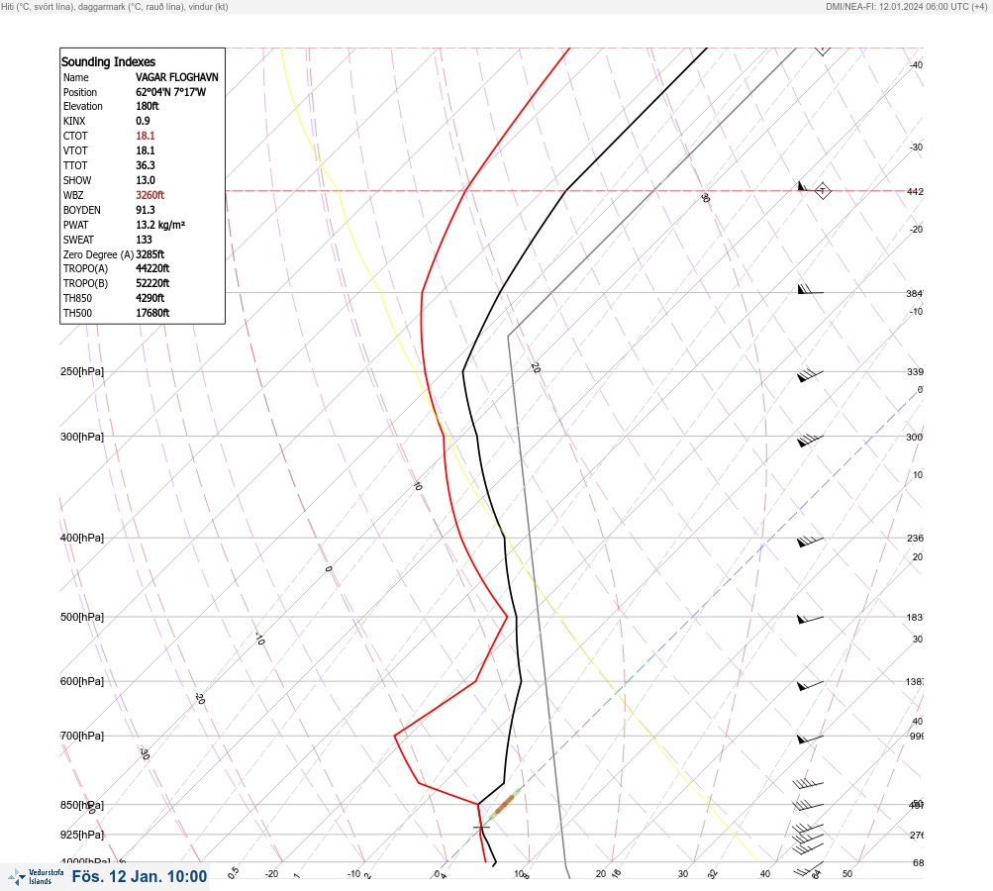Screen dimensions: 993x891
Task: Click the DMI/NEA-FI timestamp in top right
Action: tap(906, 6)
